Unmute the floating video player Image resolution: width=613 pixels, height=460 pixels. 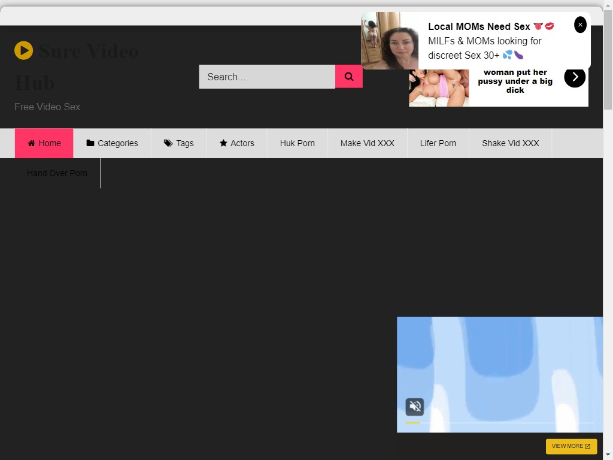coord(415,407)
